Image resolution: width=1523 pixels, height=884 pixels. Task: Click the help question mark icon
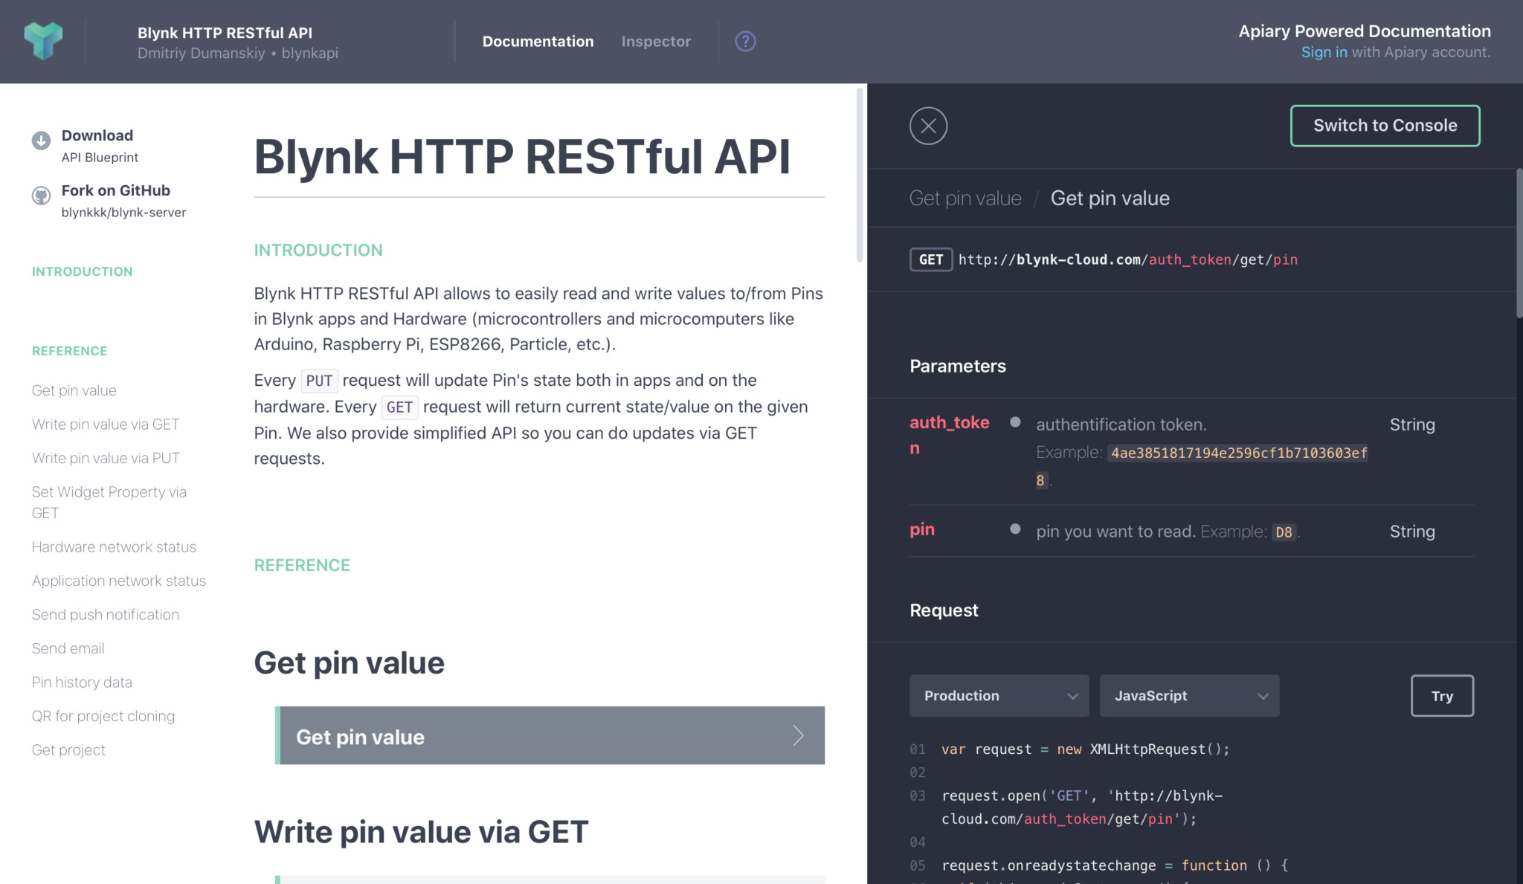[x=745, y=41]
